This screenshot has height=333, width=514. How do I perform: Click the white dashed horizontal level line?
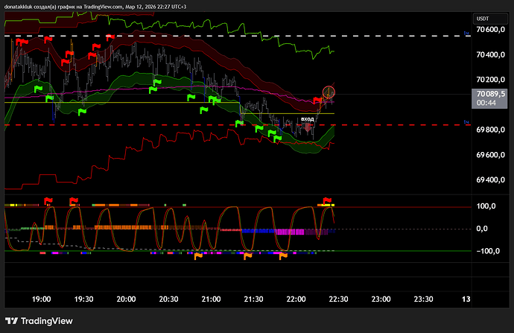pyautogui.click(x=223, y=36)
